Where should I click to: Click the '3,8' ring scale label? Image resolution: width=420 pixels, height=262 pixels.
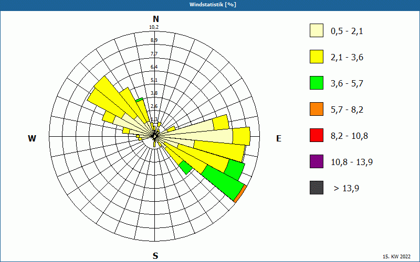click(x=154, y=93)
